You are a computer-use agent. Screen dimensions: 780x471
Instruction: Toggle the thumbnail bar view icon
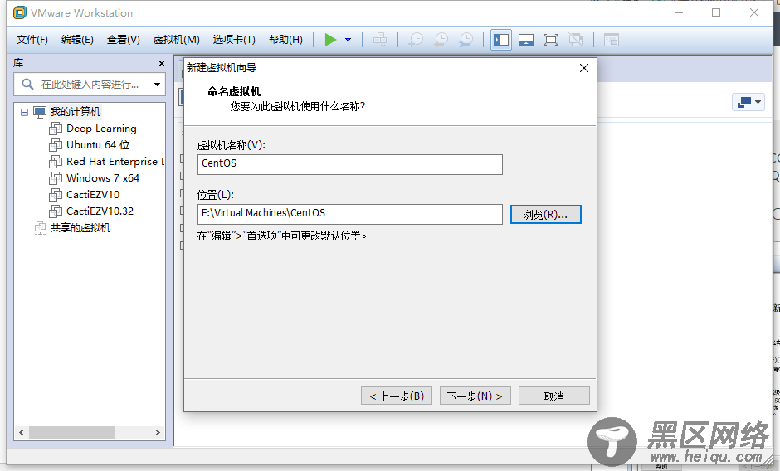526,40
